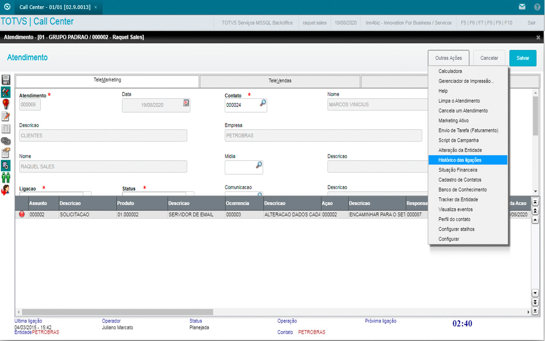This screenshot has width=545, height=341.
Task: Click the Cancelar button
Action: [x=489, y=58]
